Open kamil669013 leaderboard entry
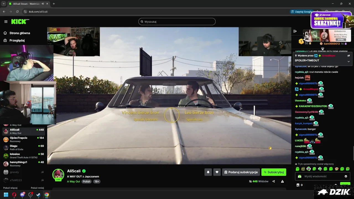 tap(333, 44)
